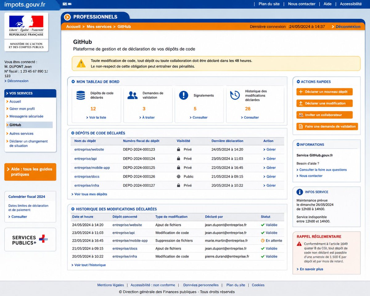Image resolution: width=370 pixels, height=296 pixels.
Task: Open Plan du site in top bar
Action: 269,4
